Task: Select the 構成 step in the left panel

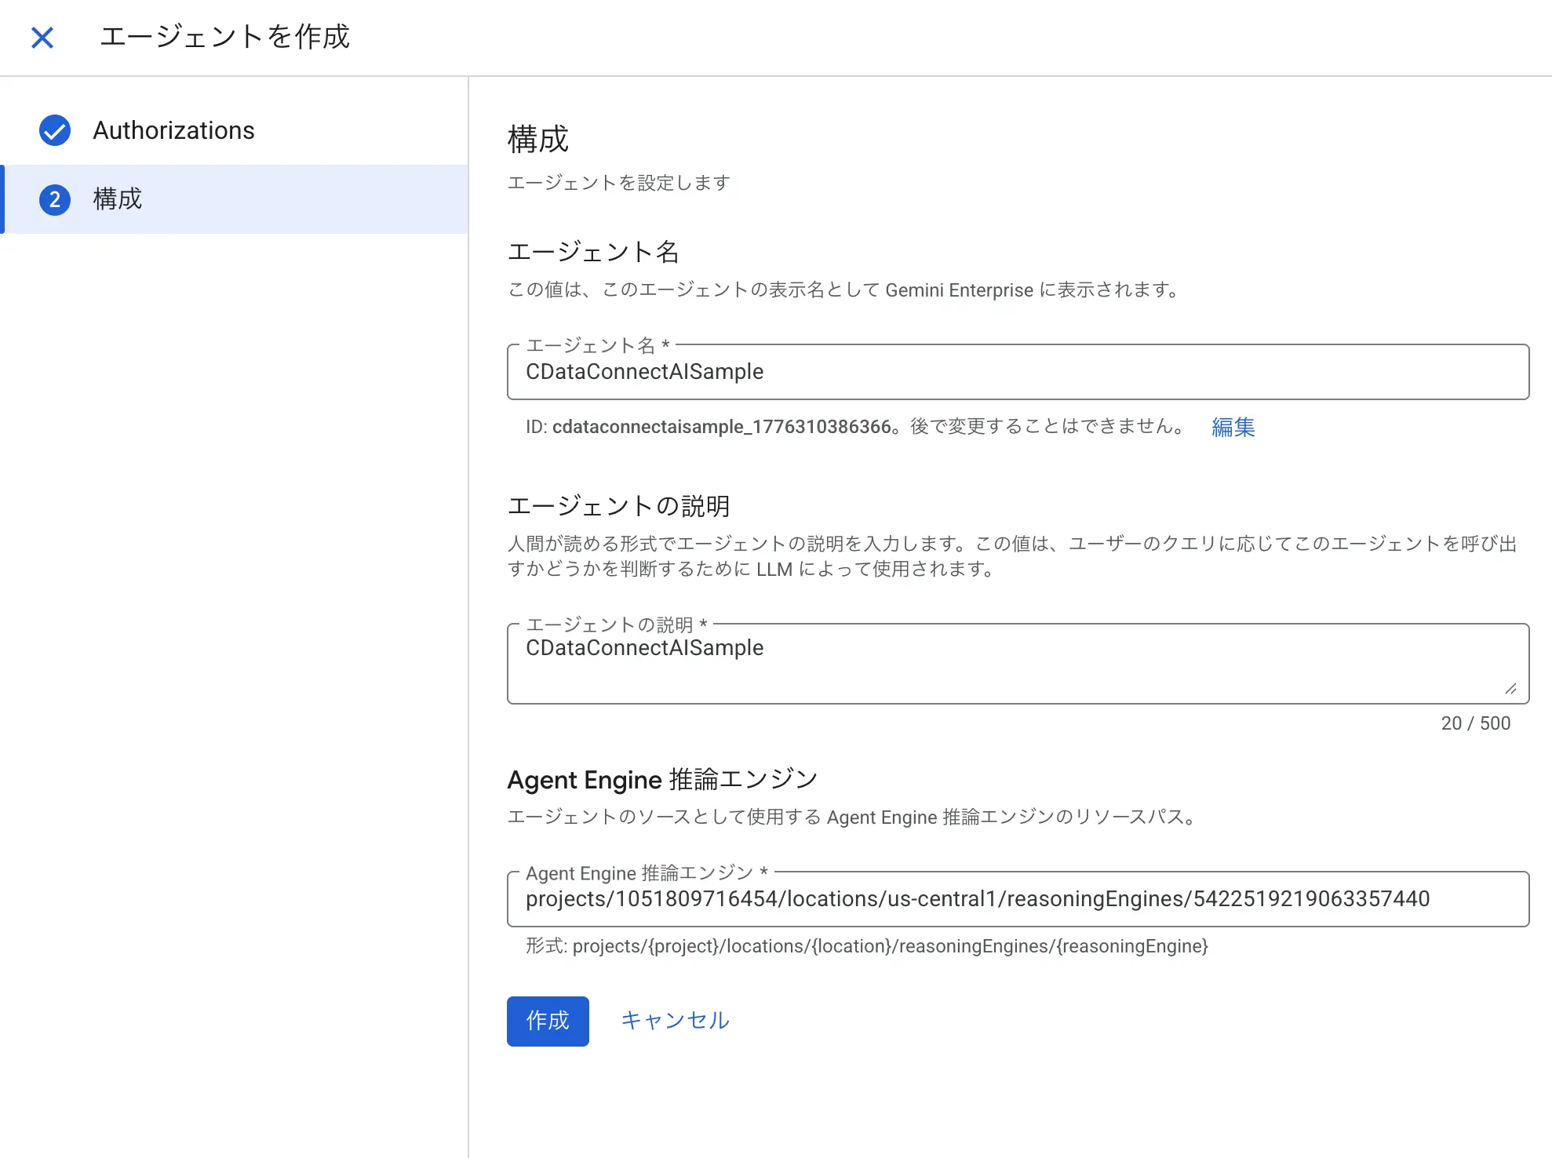Action: pyautogui.click(x=116, y=199)
